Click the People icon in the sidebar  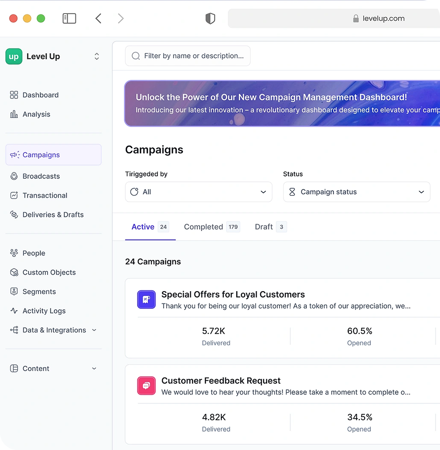[x=14, y=253]
